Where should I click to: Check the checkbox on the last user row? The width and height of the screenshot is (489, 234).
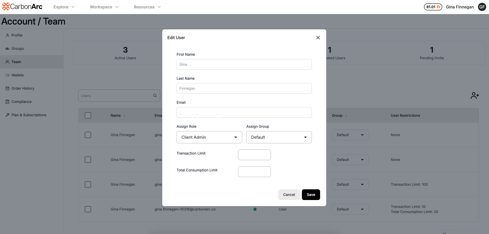[88, 209]
